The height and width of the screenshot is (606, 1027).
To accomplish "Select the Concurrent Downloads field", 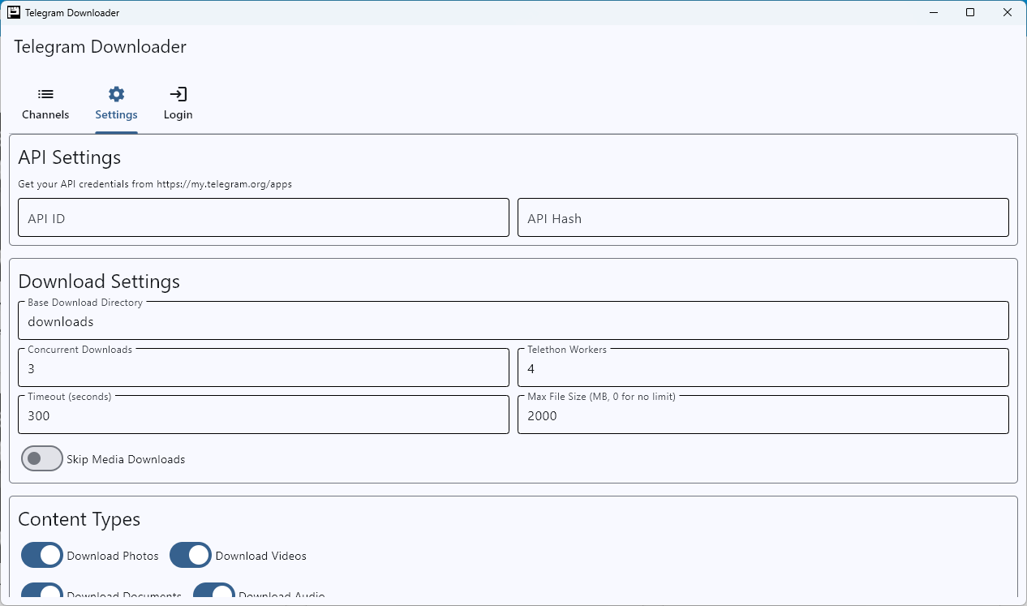I will click(263, 367).
